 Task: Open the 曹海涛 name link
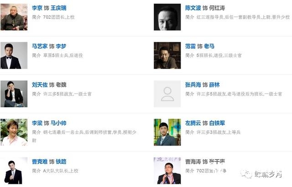[x=193, y=161]
